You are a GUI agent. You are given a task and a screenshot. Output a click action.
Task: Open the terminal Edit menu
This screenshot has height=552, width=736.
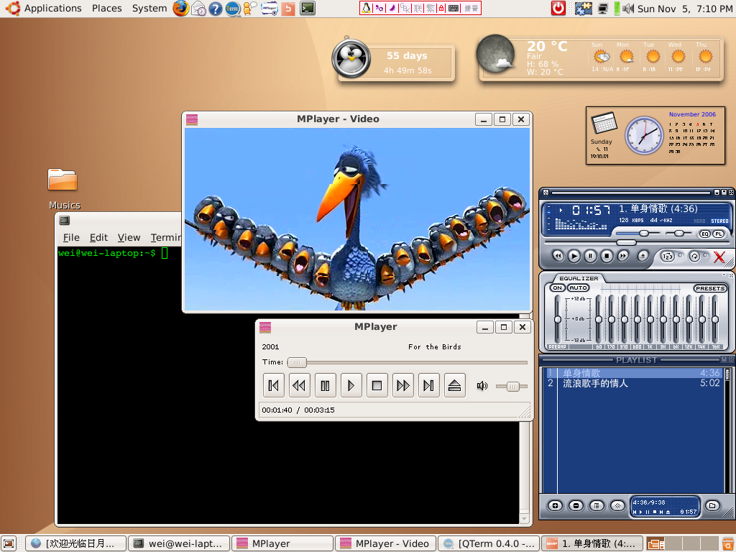point(98,237)
